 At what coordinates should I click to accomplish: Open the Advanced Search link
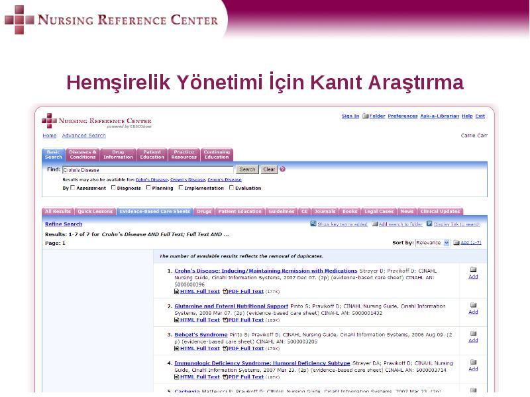coord(84,136)
